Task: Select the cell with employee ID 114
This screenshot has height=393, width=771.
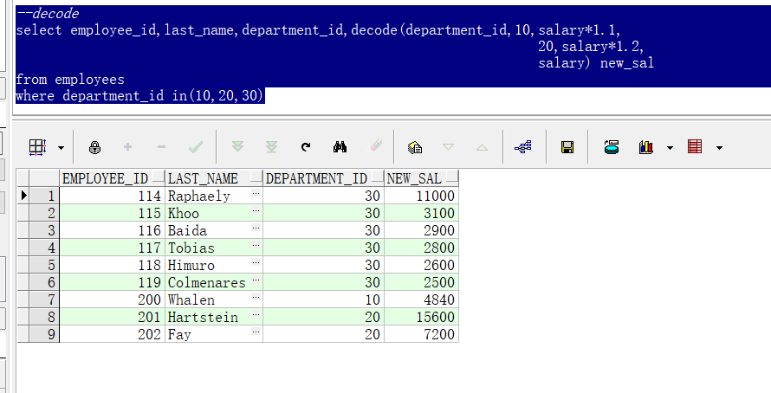Action: coord(112,196)
